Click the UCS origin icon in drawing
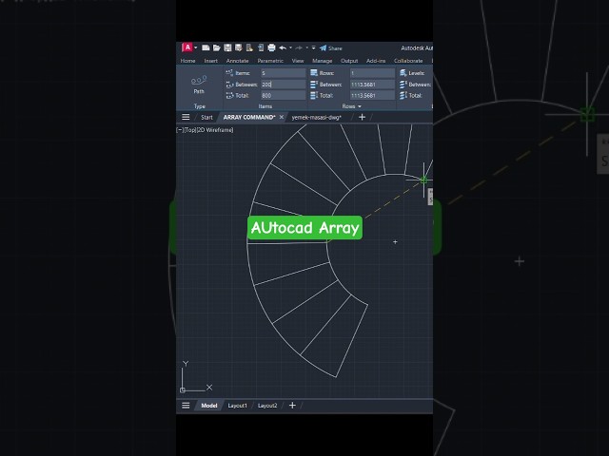Image resolution: width=609 pixels, height=456 pixels. click(183, 390)
